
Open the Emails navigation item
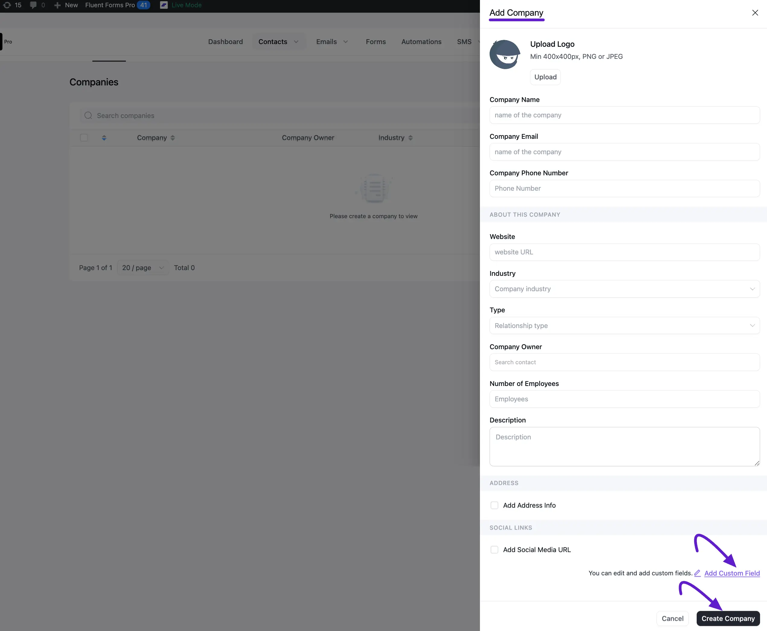click(326, 42)
